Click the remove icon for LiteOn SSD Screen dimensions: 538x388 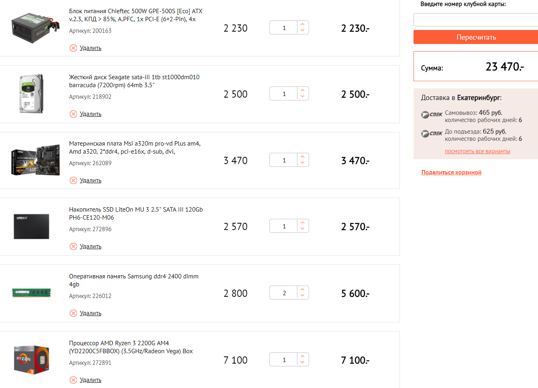click(x=73, y=246)
